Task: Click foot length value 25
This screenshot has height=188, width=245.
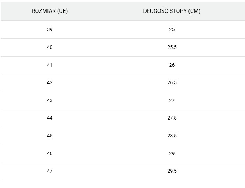Action: click(x=172, y=29)
